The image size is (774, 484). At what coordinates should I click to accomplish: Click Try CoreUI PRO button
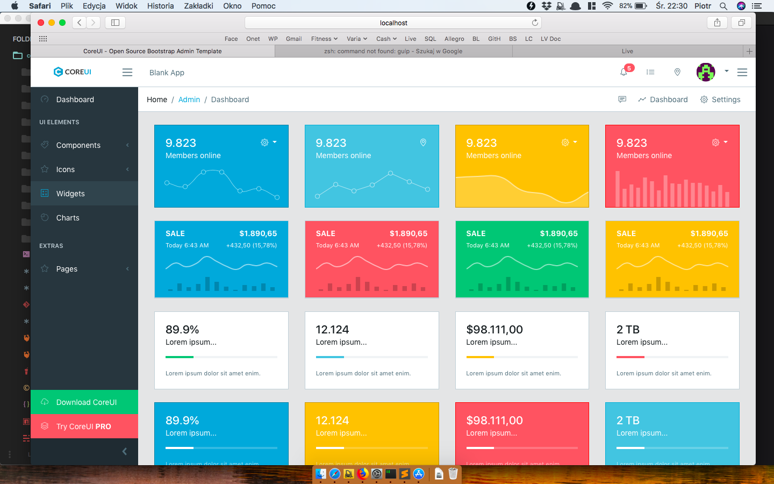84,426
